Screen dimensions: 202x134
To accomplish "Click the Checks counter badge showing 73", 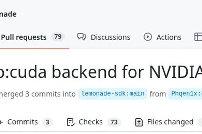I will (x=114, y=122).
